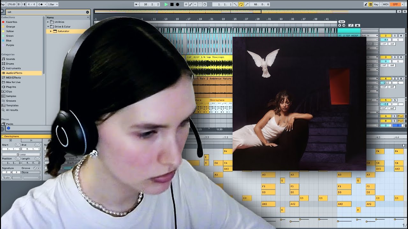This screenshot has height=229, width=408.
Task: Collapse the Drive & Color folder
Action: pyautogui.click(x=48, y=27)
